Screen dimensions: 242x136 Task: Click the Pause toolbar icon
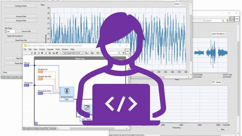pos(42,53)
